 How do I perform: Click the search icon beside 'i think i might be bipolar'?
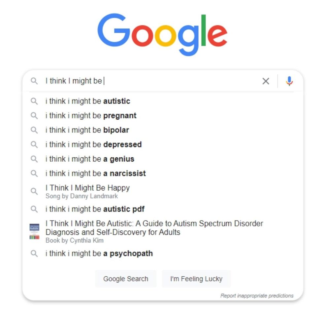34,130
